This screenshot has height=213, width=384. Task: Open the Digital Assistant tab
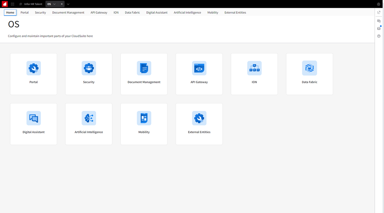click(157, 12)
